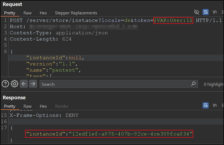
Task: Click the instanceId value in response body
Action: coord(130,134)
